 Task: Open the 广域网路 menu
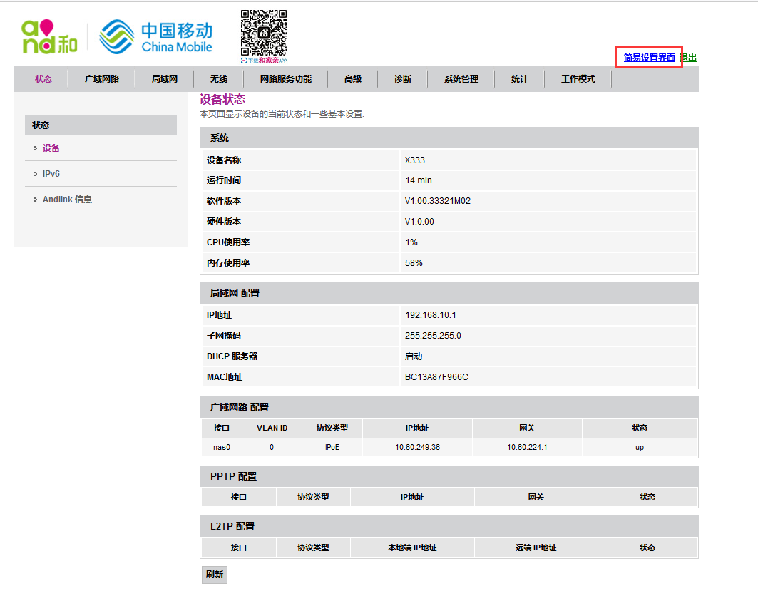click(x=101, y=79)
